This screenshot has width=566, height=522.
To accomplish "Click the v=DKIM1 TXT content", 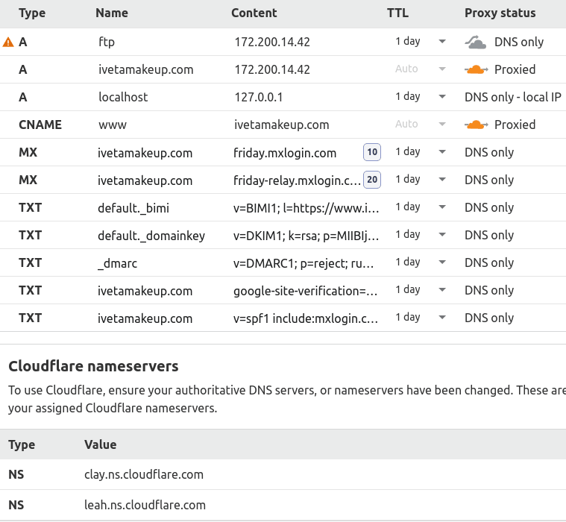I will coord(306,236).
